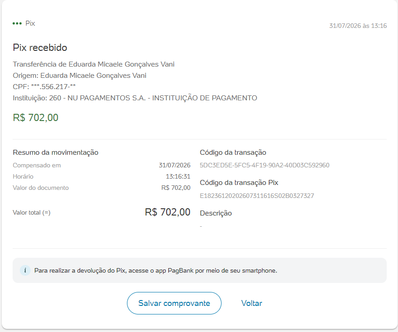Click the timestamp 31/07/2026 às 13:16
The height and width of the screenshot is (332, 398).
pos(358,26)
